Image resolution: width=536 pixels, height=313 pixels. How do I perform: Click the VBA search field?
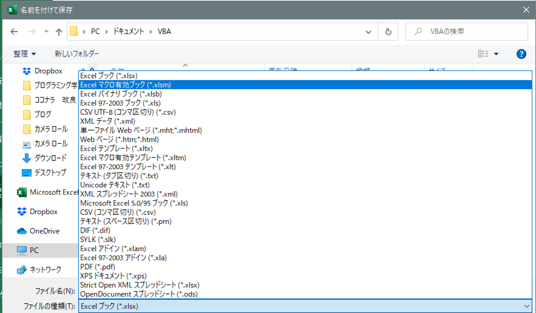467,32
